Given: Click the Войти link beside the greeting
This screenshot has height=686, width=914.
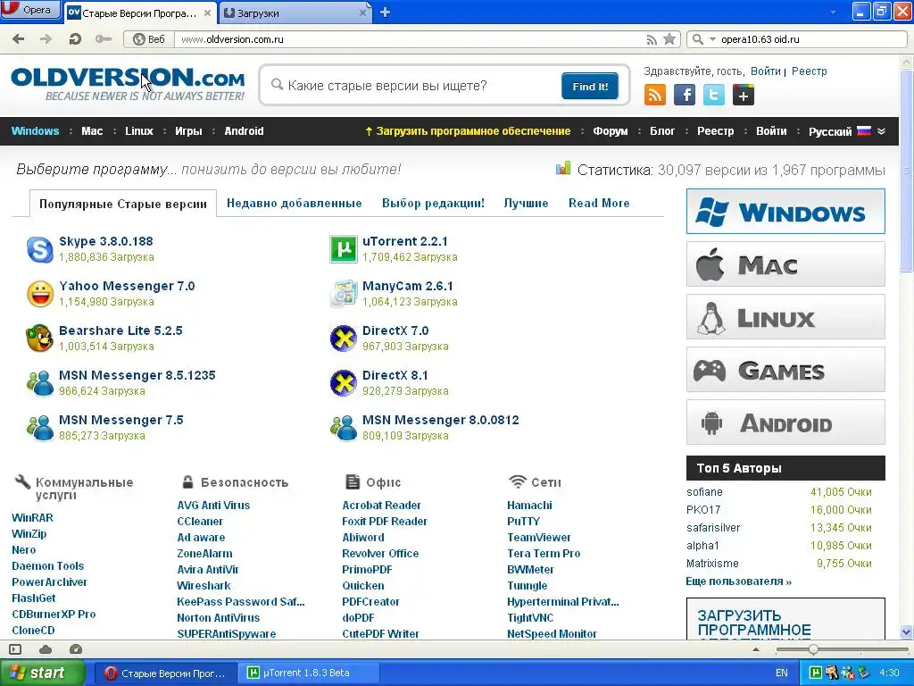Looking at the screenshot, I should coord(765,71).
